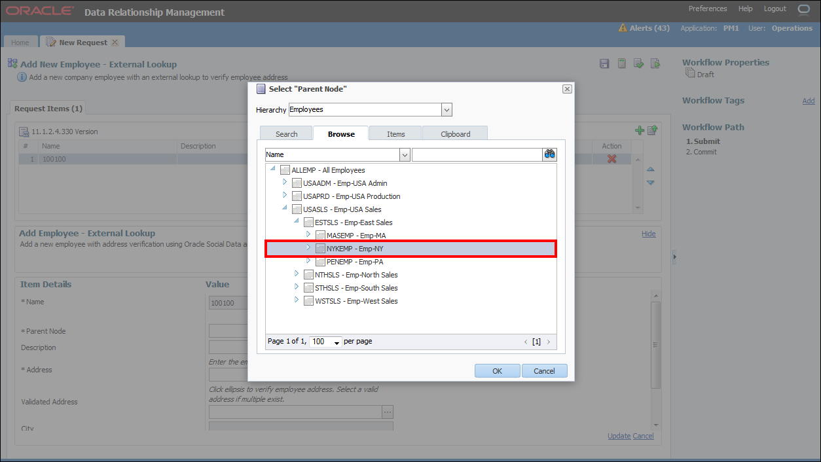Click the OK button
Screen dimensions: 821x462
(x=498, y=371)
